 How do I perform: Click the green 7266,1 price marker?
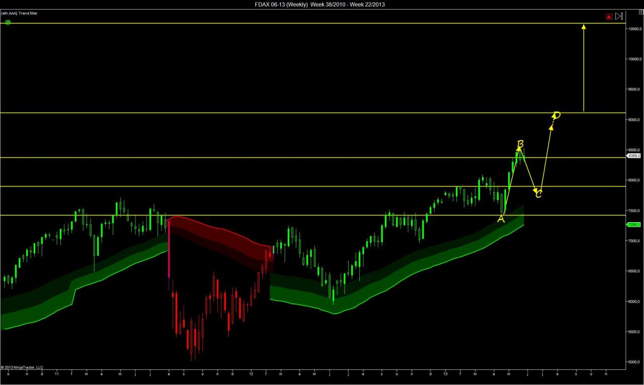tap(633, 225)
